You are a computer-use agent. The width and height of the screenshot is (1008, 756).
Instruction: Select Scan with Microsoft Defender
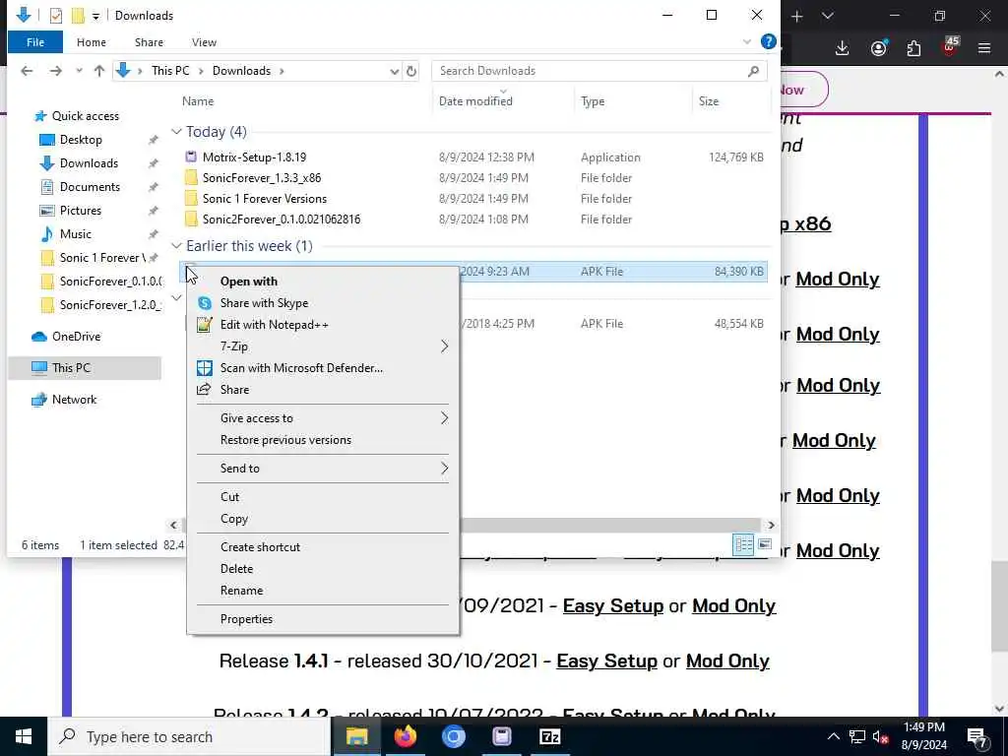pyautogui.click(x=301, y=368)
